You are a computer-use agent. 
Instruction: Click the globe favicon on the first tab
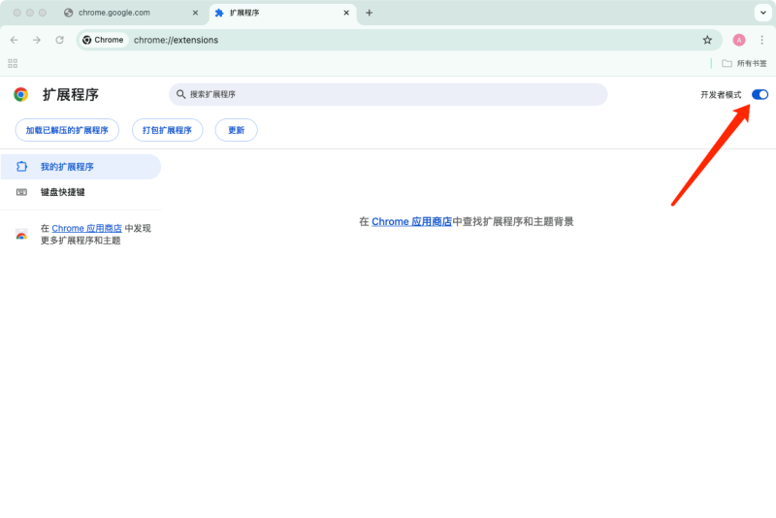pyautogui.click(x=69, y=13)
